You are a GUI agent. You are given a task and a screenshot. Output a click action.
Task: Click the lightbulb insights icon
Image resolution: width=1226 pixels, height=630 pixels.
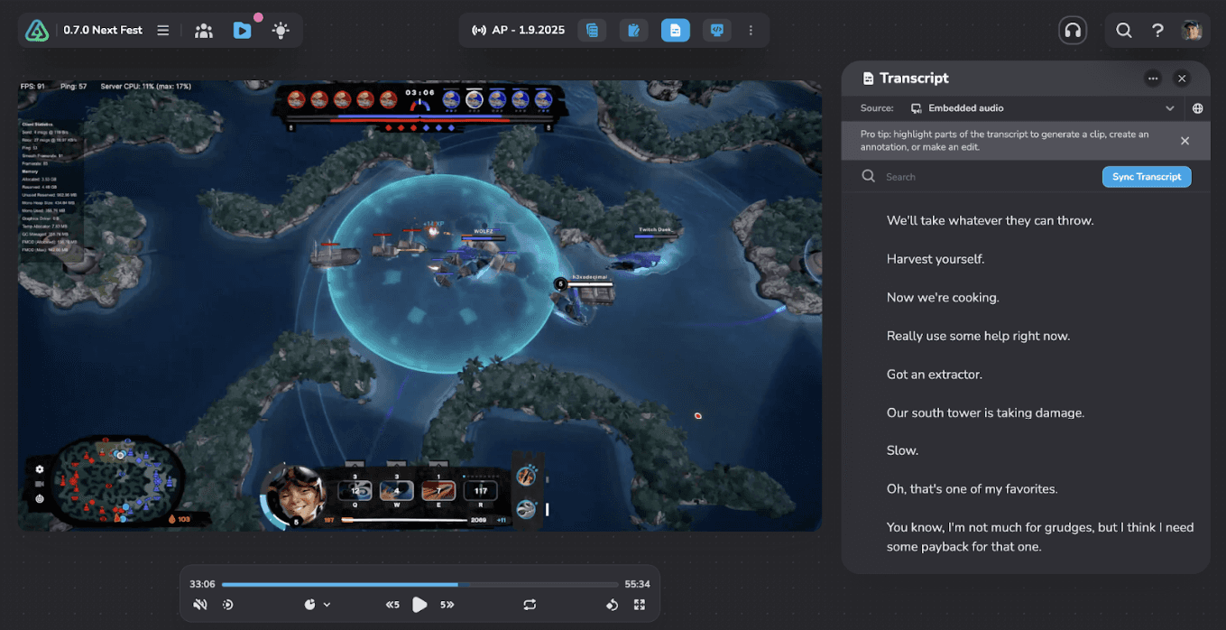pos(281,31)
